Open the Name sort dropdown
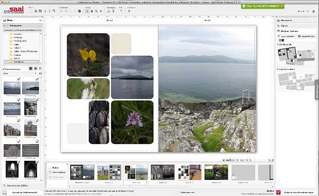Screen dimensions: 319x196 click(x=20, y=73)
